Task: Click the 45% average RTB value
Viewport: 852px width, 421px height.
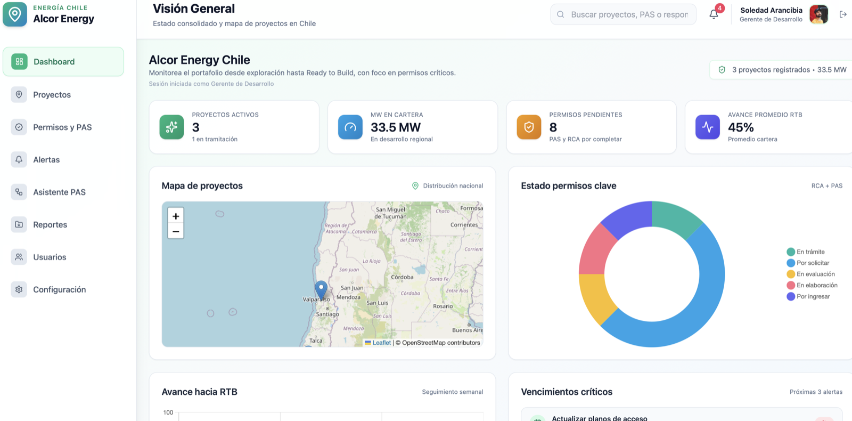Action: click(x=741, y=127)
